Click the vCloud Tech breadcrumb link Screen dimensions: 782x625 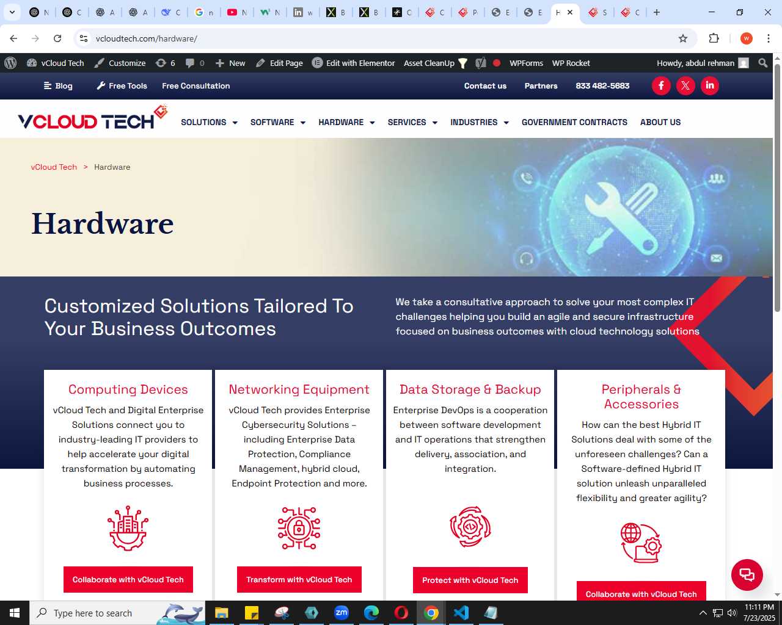pos(54,167)
